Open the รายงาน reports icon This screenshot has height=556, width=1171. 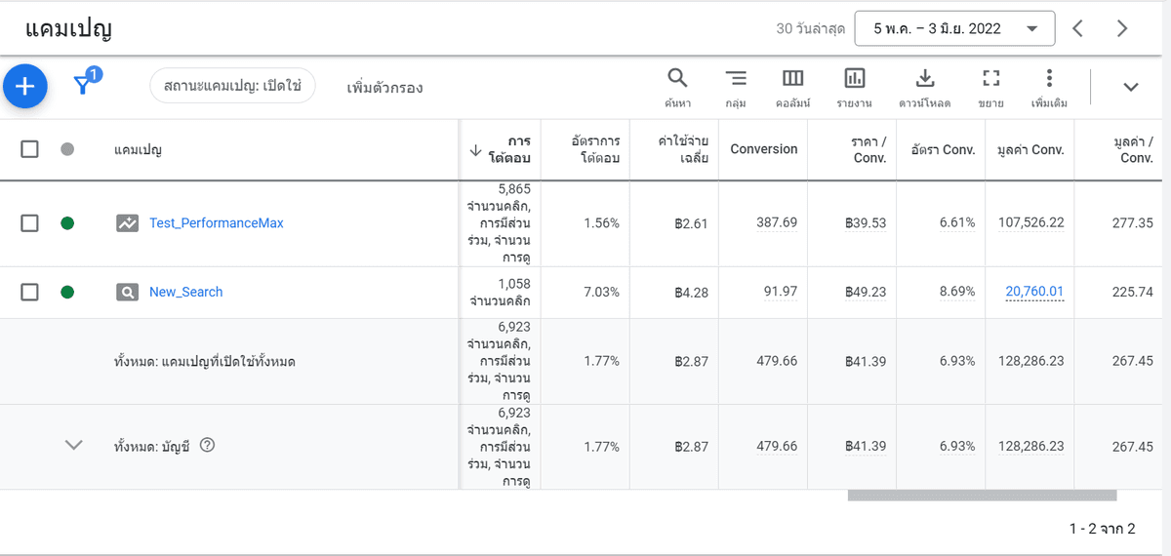(854, 78)
